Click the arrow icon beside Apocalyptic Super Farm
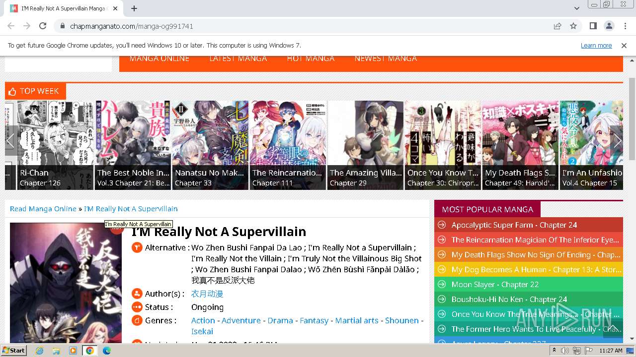This screenshot has width=636, height=357. (x=441, y=225)
